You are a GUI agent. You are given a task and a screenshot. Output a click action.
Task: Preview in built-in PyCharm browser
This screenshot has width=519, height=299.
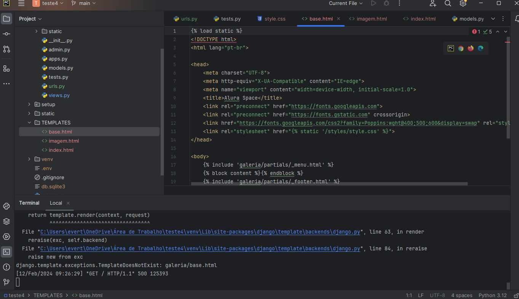451,48
